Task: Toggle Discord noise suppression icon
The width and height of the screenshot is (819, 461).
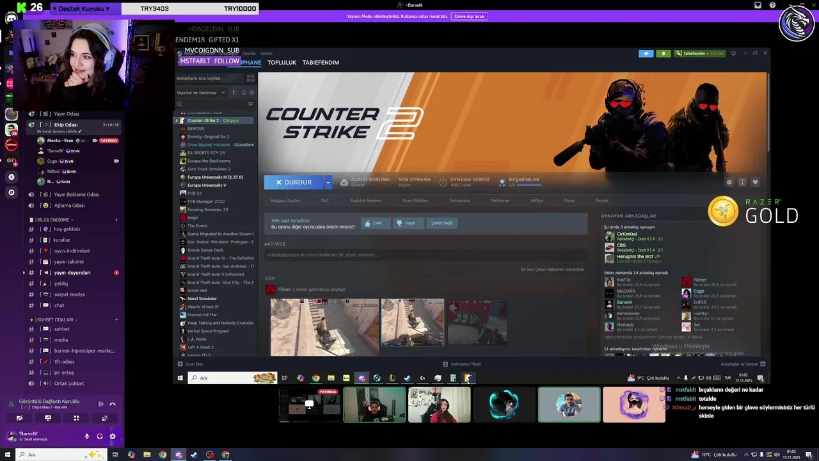Action: [100, 404]
